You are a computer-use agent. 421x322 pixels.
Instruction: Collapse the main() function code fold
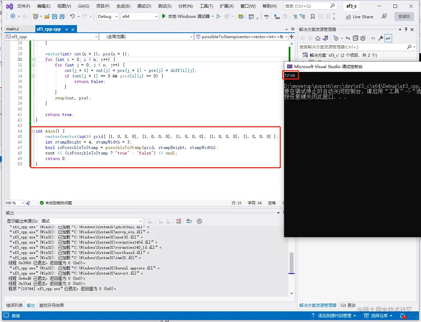pos(33,131)
